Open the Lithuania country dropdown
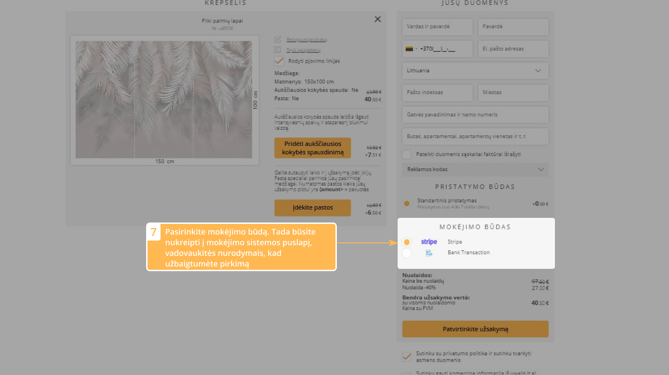669x375 pixels. click(x=475, y=70)
